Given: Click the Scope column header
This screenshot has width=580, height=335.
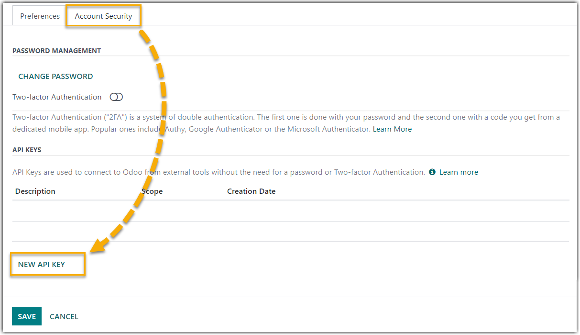Looking at the screenshot, I should 152,191.
